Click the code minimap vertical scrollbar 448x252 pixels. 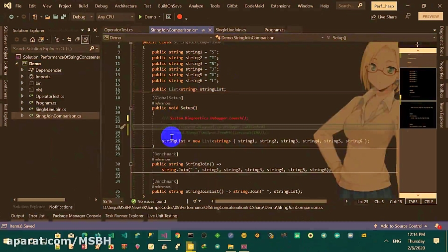coord(418,123)
